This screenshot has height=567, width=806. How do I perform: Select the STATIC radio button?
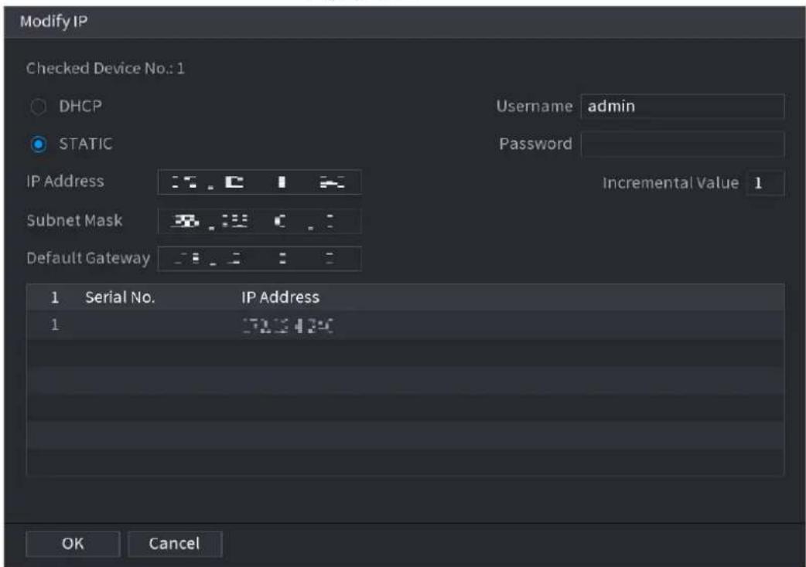coord(38,144)
